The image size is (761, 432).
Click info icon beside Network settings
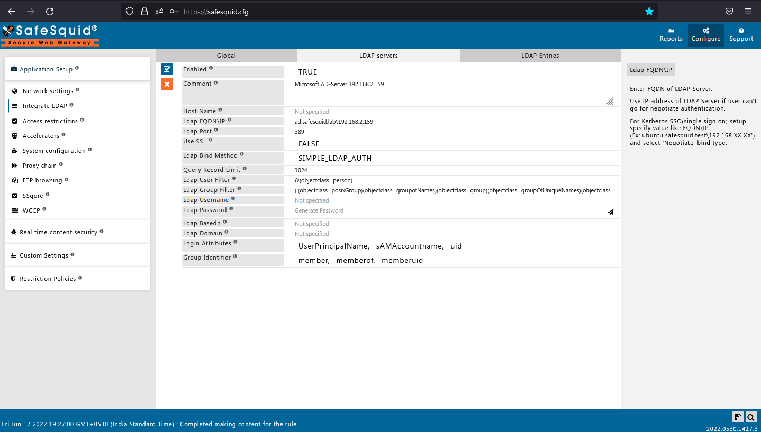click(x=77, y=90)
